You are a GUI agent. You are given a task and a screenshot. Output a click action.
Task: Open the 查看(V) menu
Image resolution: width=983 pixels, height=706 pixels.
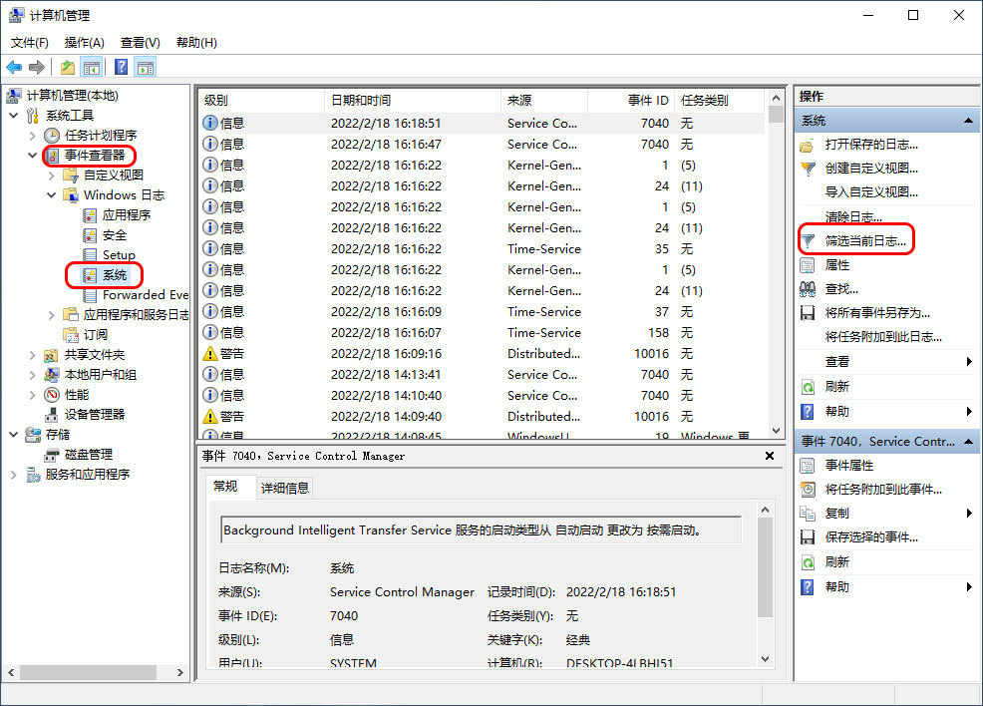pos(141,43)
